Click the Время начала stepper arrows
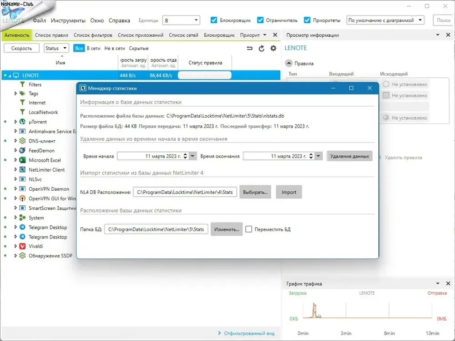 [185, 156]
